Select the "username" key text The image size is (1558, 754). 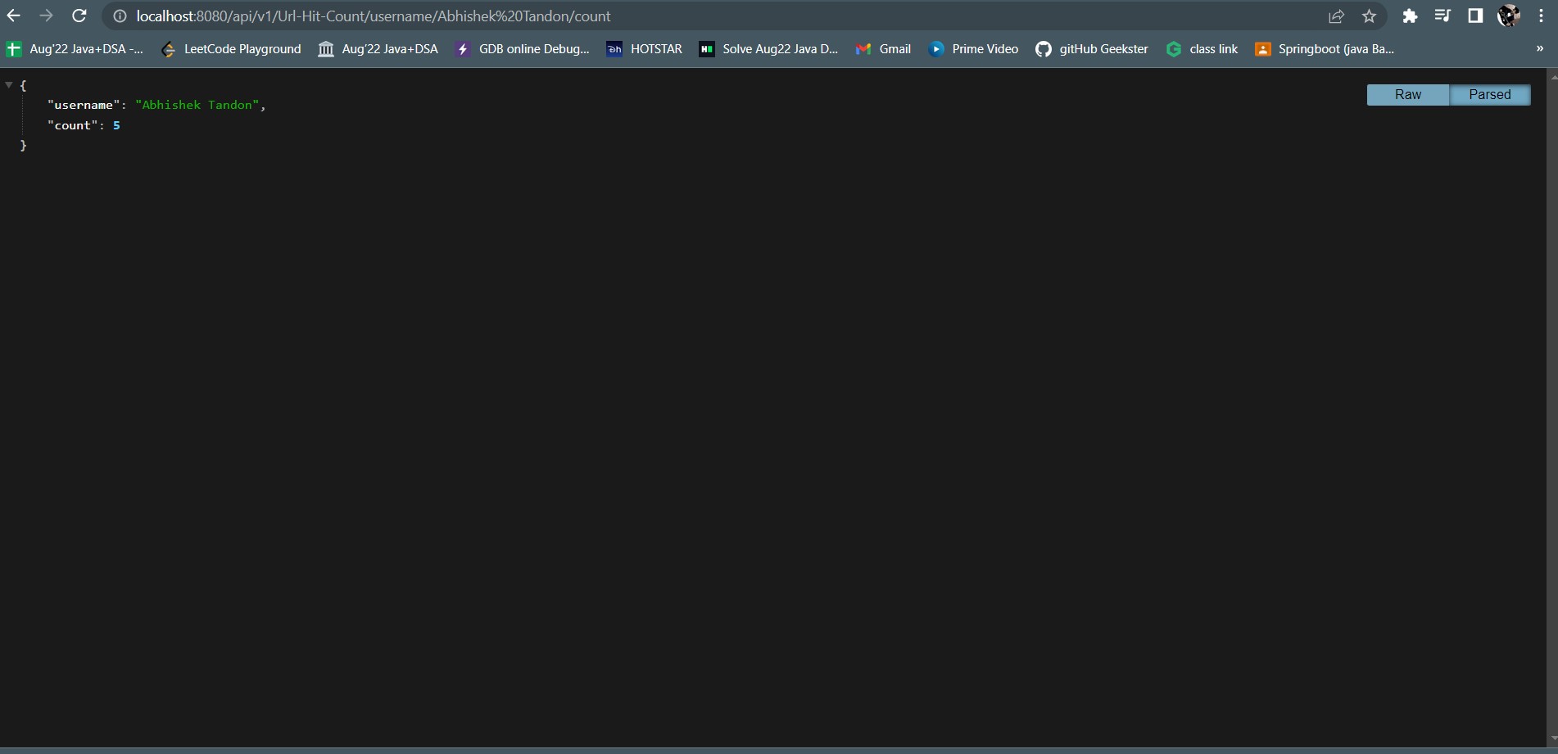[84, 105]
